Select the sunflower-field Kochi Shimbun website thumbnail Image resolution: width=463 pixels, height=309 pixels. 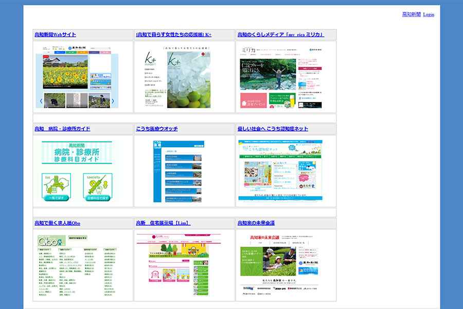[x=77, y=77]
